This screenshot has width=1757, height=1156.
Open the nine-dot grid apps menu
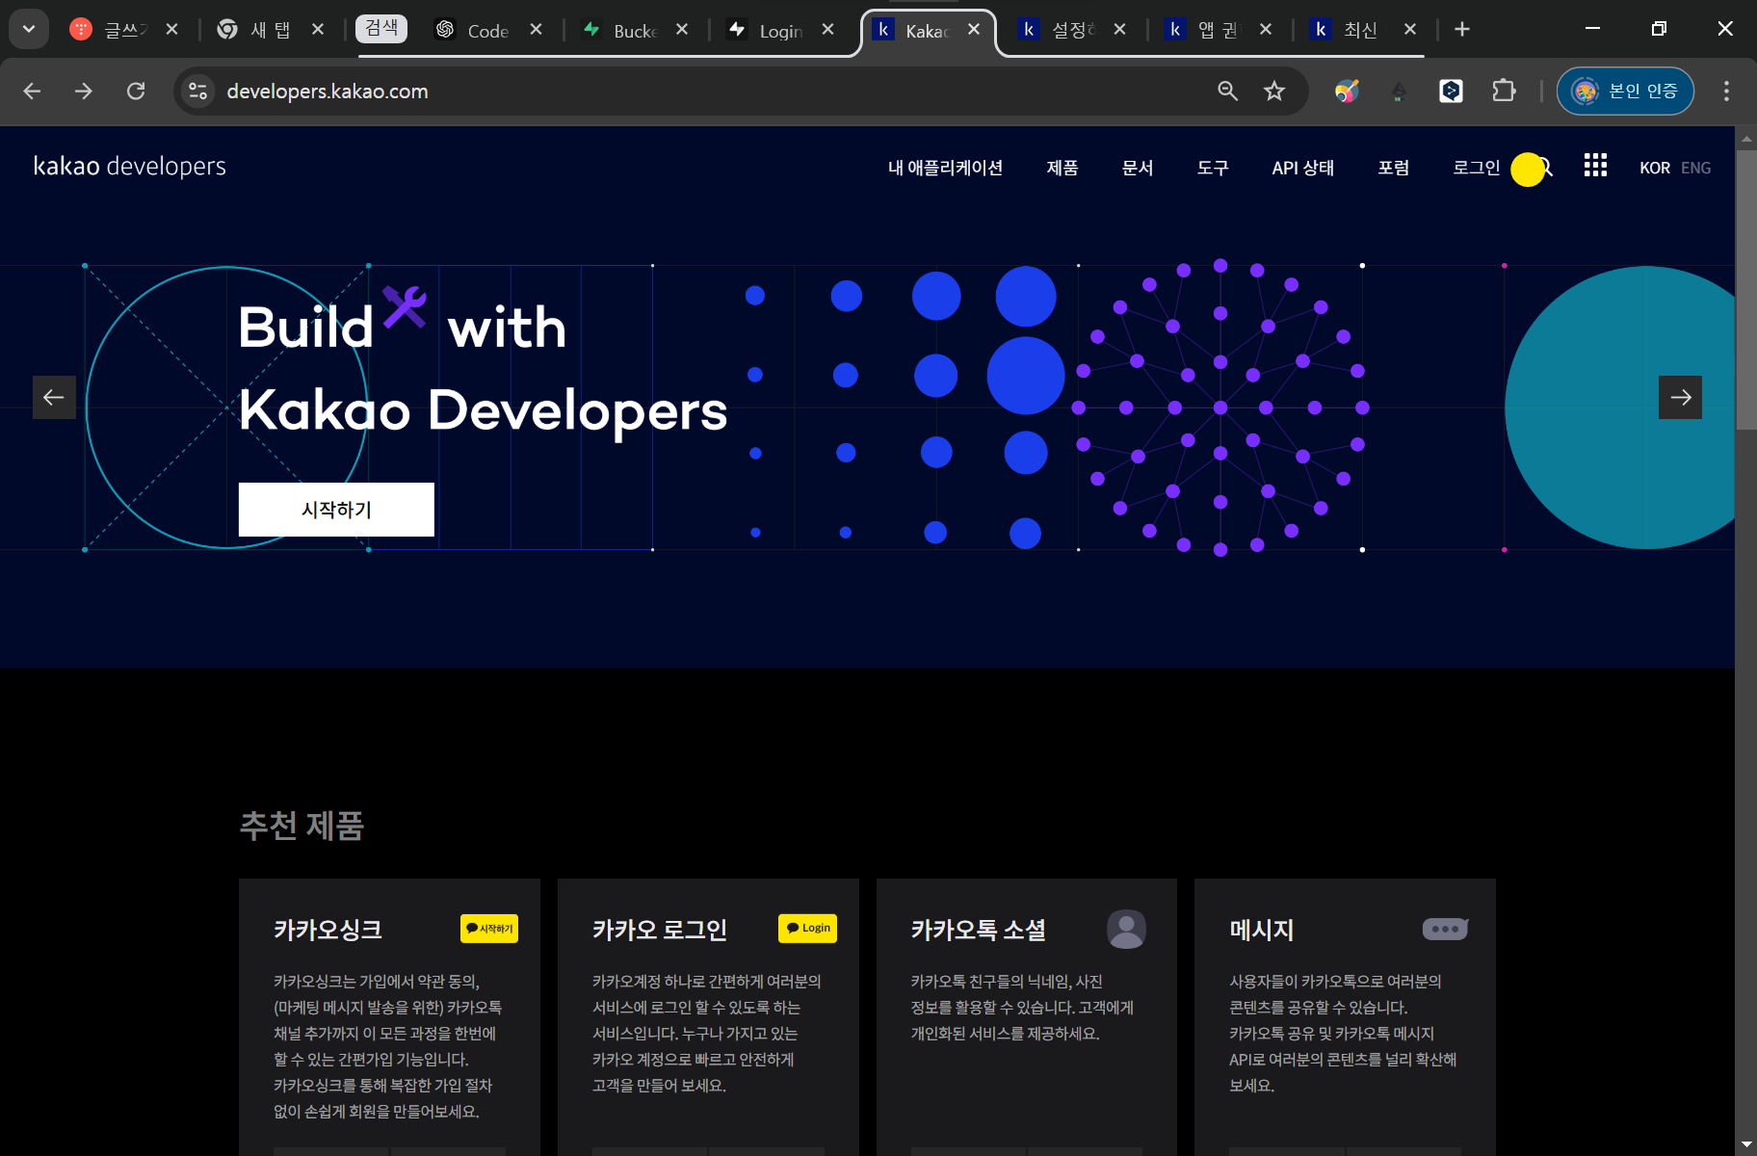(x=1595, y=166)
